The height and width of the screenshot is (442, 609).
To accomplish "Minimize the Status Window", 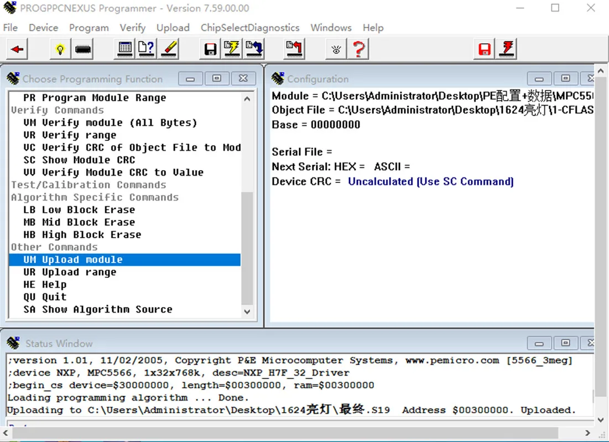I will tap(539, 343).
